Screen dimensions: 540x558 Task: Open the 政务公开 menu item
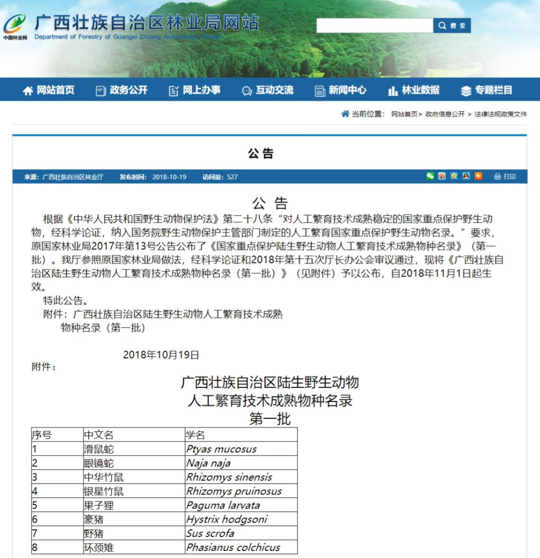[121, 90]
